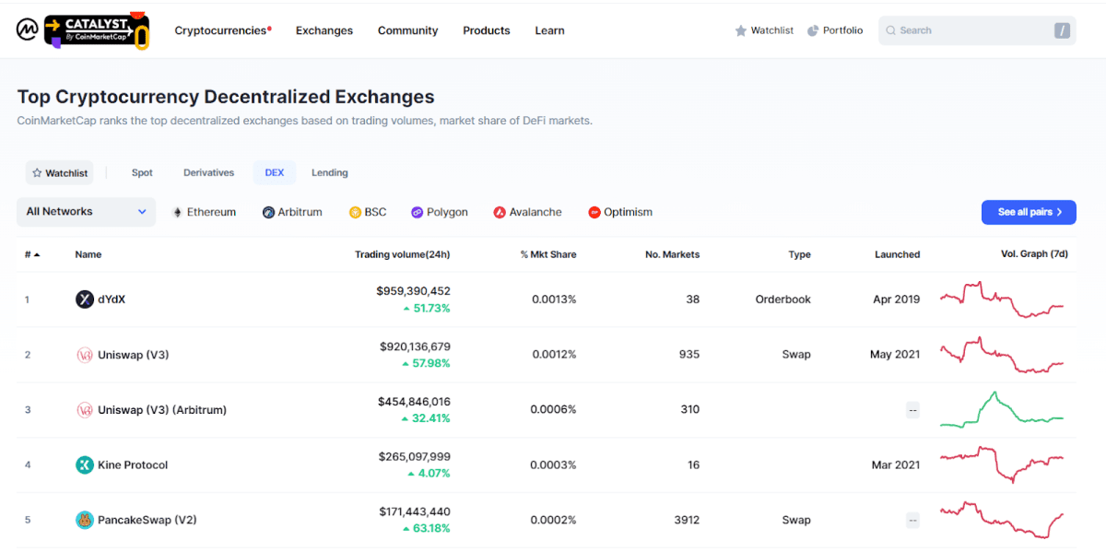Click the PancakeSwap (V2) logo icon
This screenshot has height=552, width=1106.
[x=85, y=520]
